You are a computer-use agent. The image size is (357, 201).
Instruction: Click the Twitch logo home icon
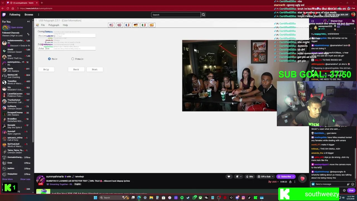4,15
